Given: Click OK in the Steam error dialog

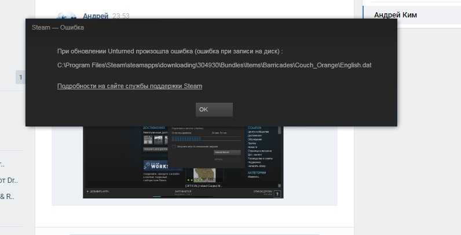Looking at the screenshot, I should coord(214,110).
